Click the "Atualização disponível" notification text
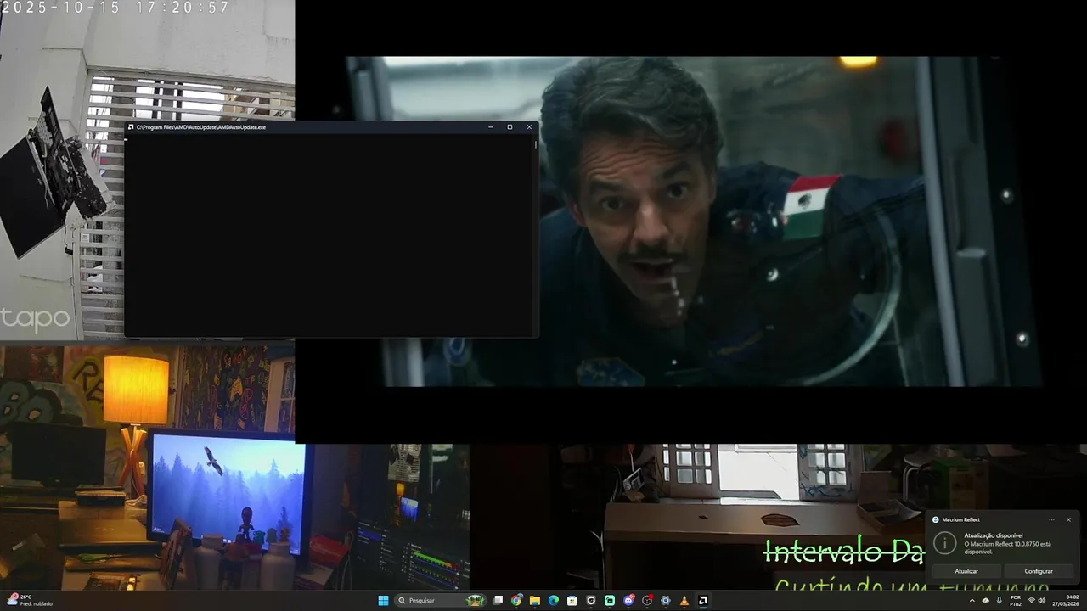Viewport: 1087px width, 611px height. (994, 535)
